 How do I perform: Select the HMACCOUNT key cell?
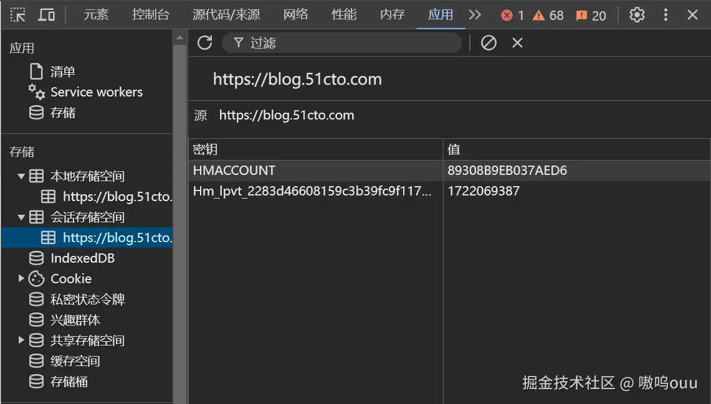point(315,171)
